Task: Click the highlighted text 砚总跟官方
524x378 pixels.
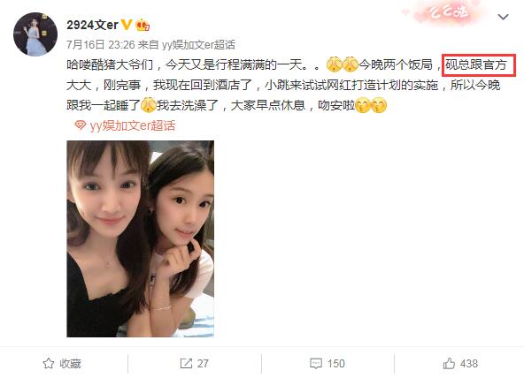Action: (479, 64)
